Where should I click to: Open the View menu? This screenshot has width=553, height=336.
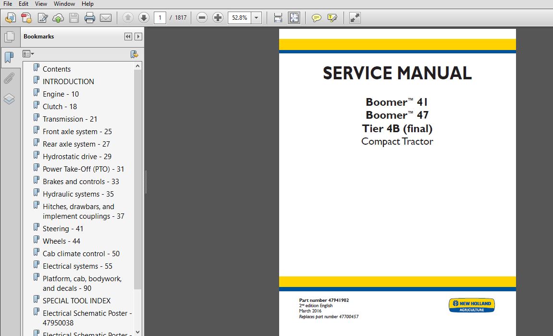[x=41, y=4]
